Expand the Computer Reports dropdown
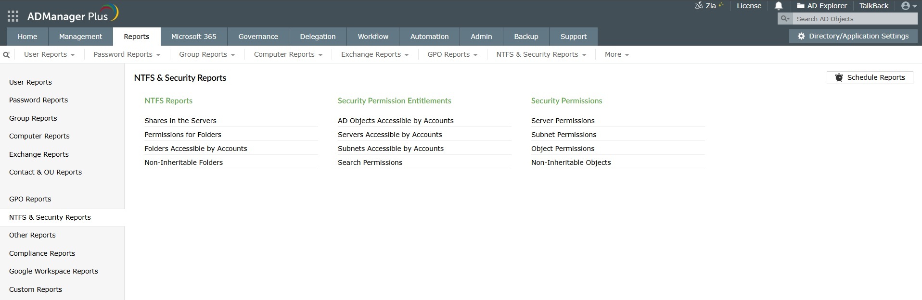The image size is (922, 300). coord(288,54)
